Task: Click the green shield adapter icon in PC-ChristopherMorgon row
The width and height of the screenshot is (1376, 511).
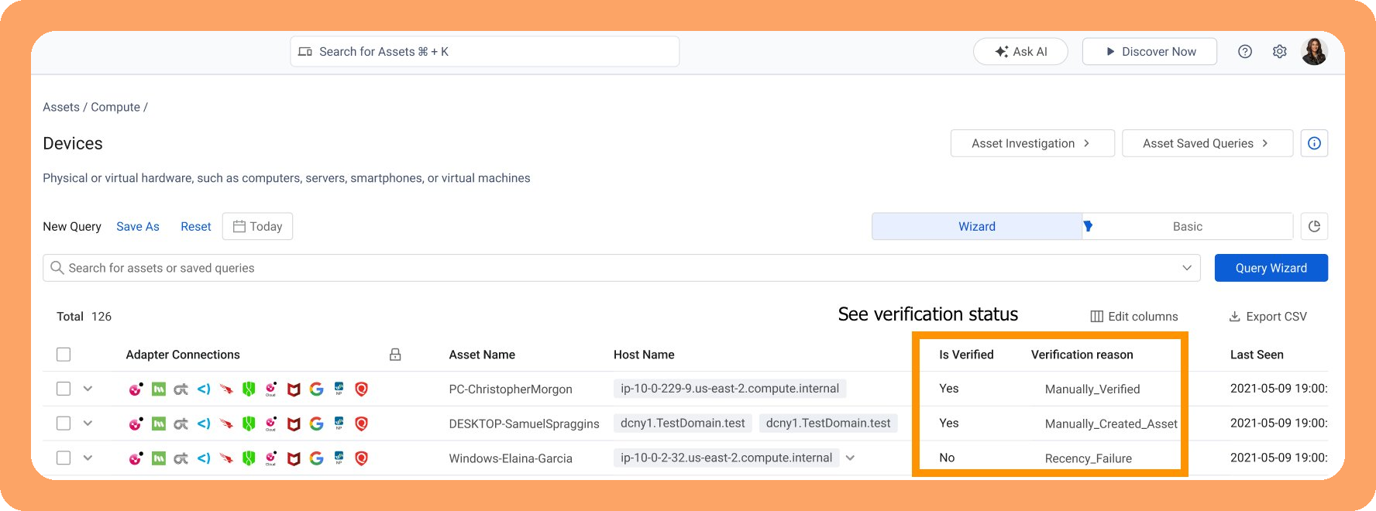Action: point(249,389)
